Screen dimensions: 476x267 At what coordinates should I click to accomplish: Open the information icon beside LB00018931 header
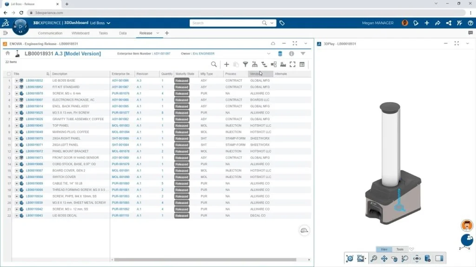click(291, 54)
